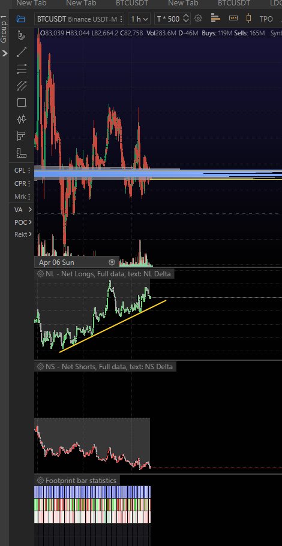The height and width of the screenshot is (546, 282).
Task: Select the volume profile toolbar icon
Action: (215, 19)
